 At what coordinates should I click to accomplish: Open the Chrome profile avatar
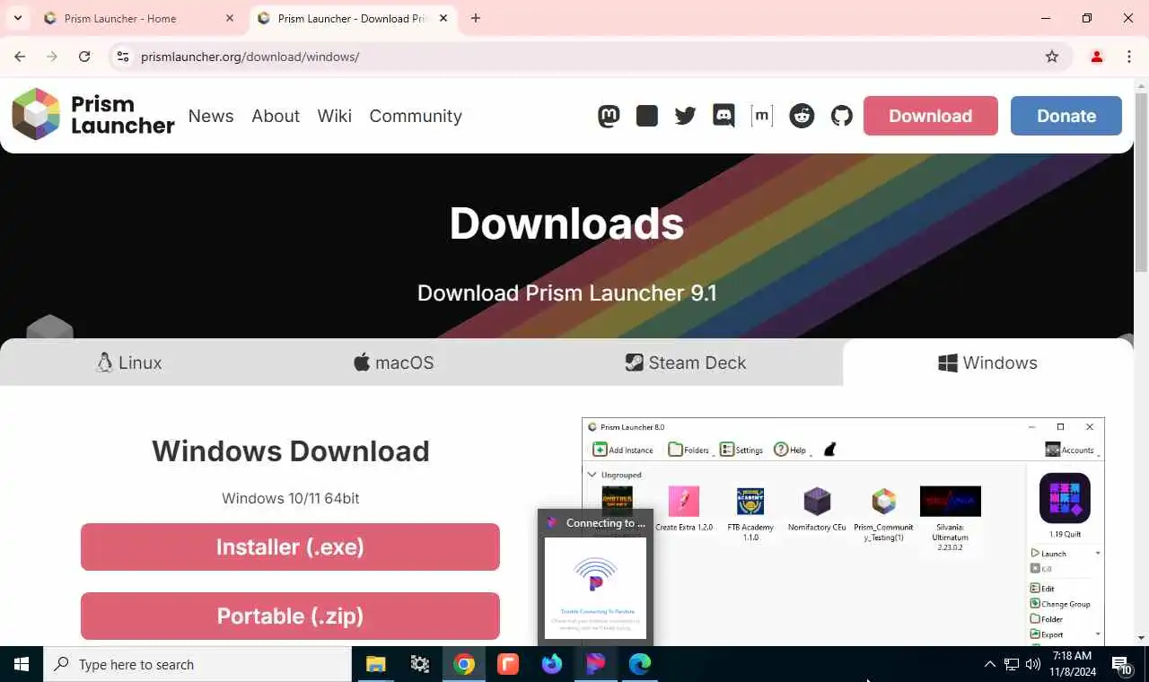(1096, 57)
